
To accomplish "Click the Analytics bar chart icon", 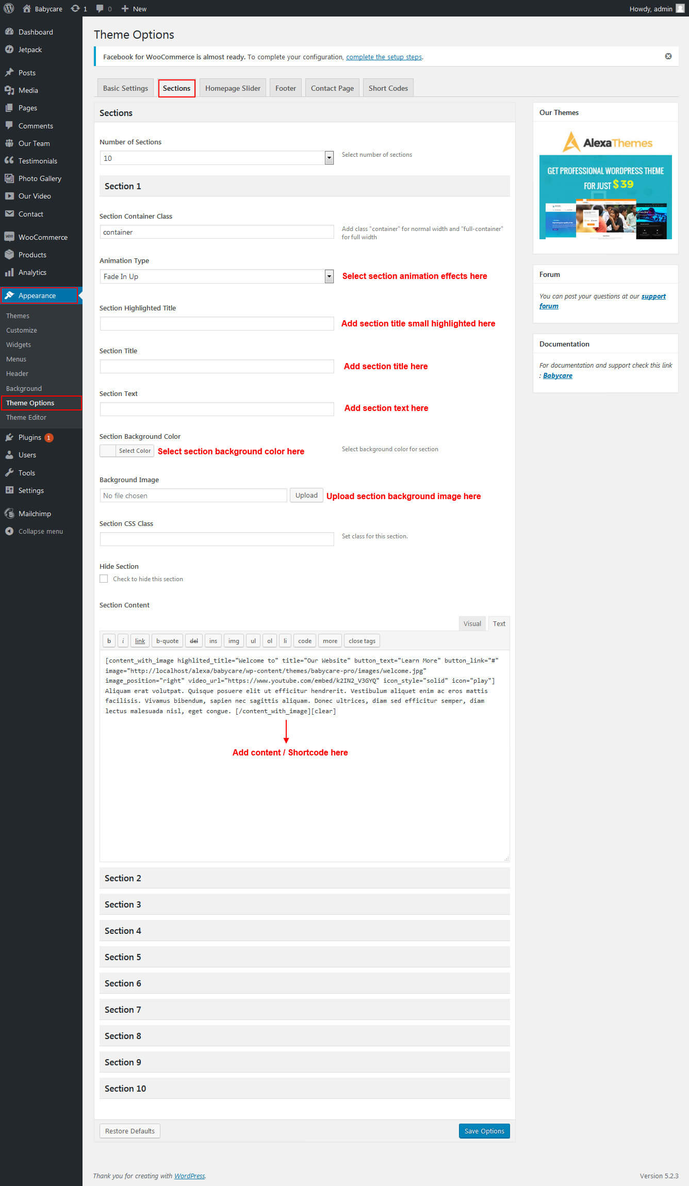I will click(x=9, y=272).
